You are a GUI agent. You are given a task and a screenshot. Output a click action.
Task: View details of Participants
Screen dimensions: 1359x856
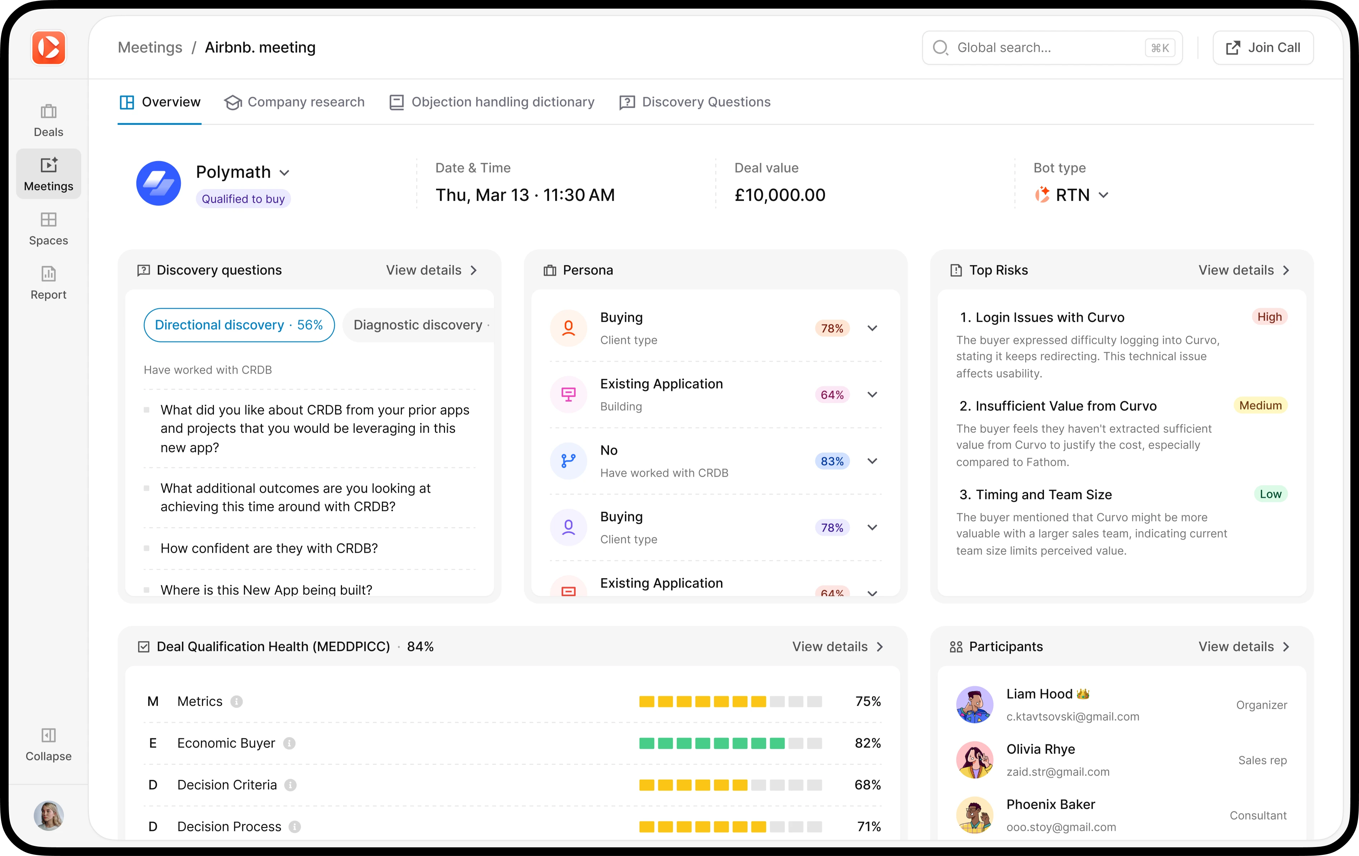pyautogui.click(x=1245, y=647)
